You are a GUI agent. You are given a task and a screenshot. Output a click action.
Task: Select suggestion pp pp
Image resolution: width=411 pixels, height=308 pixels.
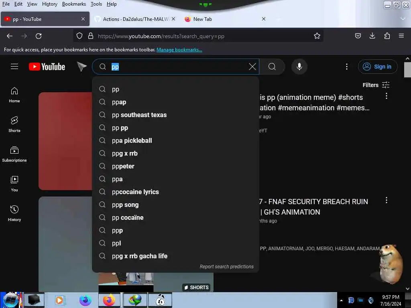176,128
